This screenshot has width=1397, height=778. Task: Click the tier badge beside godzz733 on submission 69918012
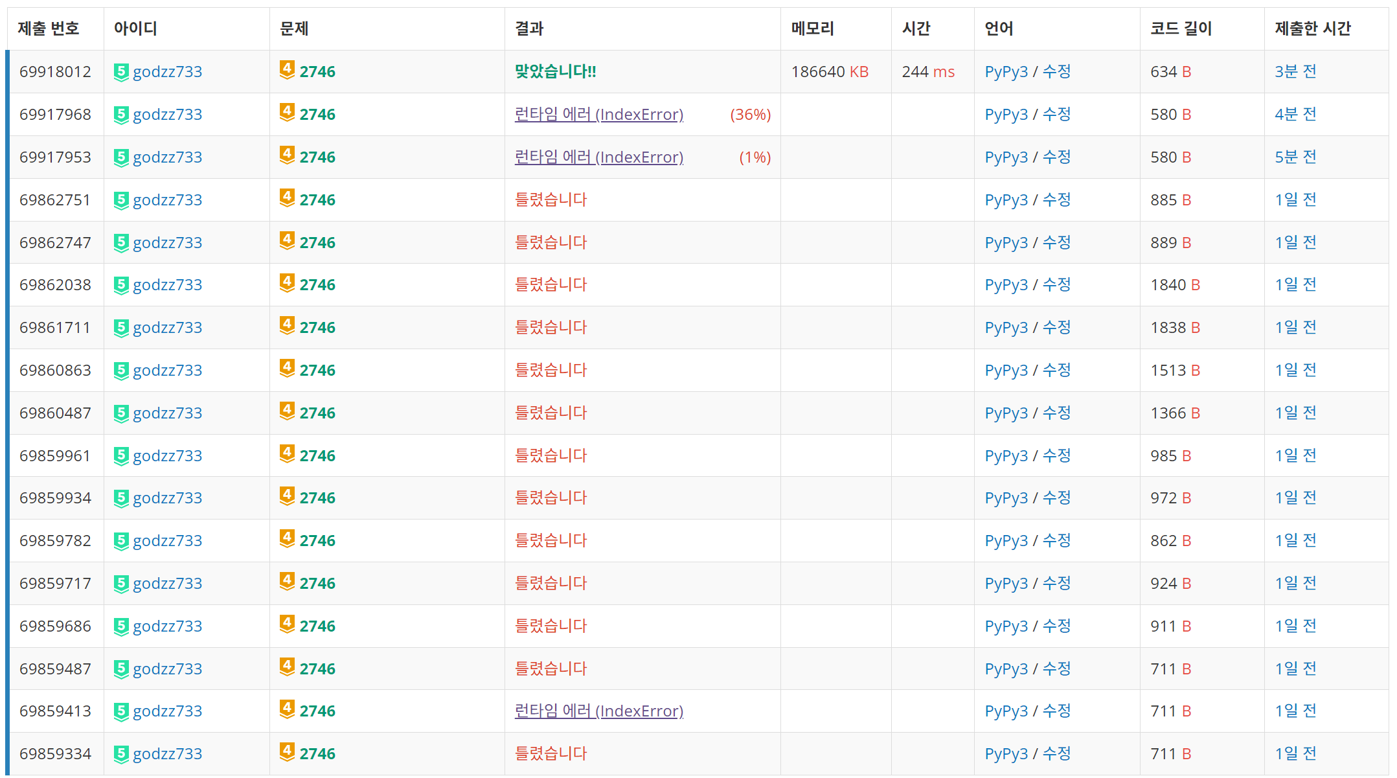pos(121,72)
